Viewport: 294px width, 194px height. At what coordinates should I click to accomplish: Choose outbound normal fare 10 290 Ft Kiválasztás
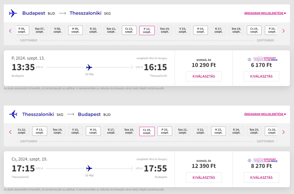204,76
